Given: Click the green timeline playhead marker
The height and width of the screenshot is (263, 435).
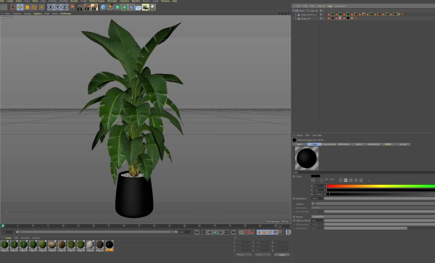Looking at the screenshot, I should [3, 226].
